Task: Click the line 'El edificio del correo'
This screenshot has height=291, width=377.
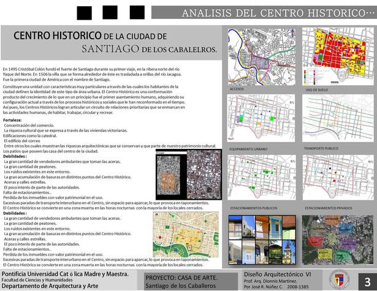Action: coord(22,141)
